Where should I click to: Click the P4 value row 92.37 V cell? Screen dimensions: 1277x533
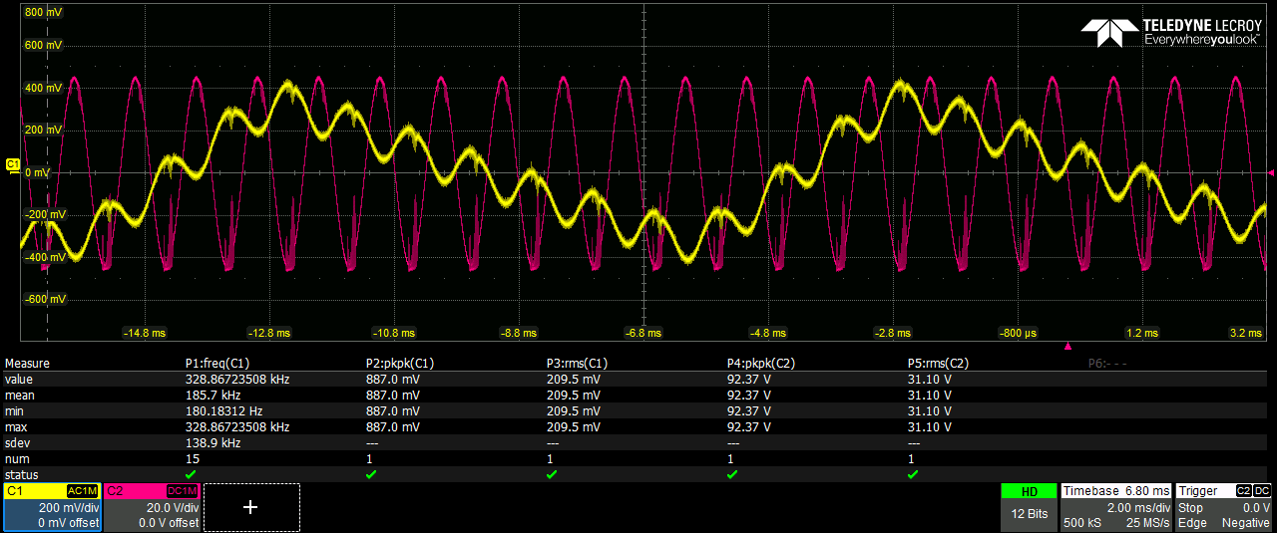[749, 380]
